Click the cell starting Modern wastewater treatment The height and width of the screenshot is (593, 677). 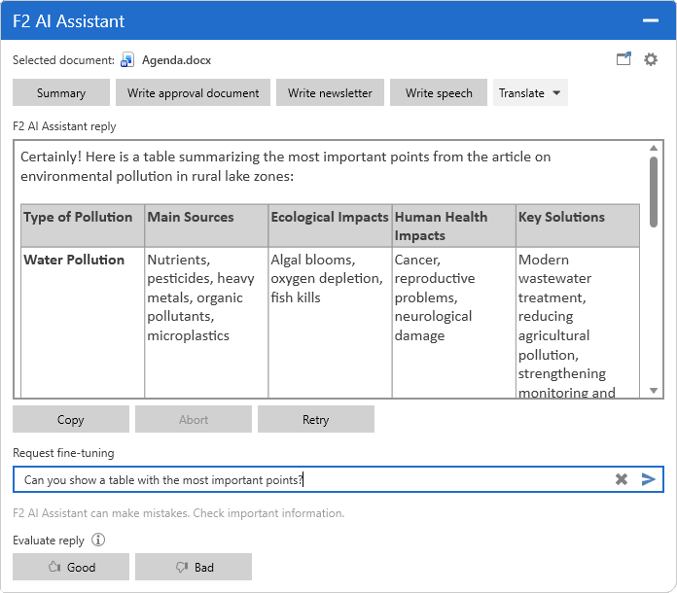point(578,322)
